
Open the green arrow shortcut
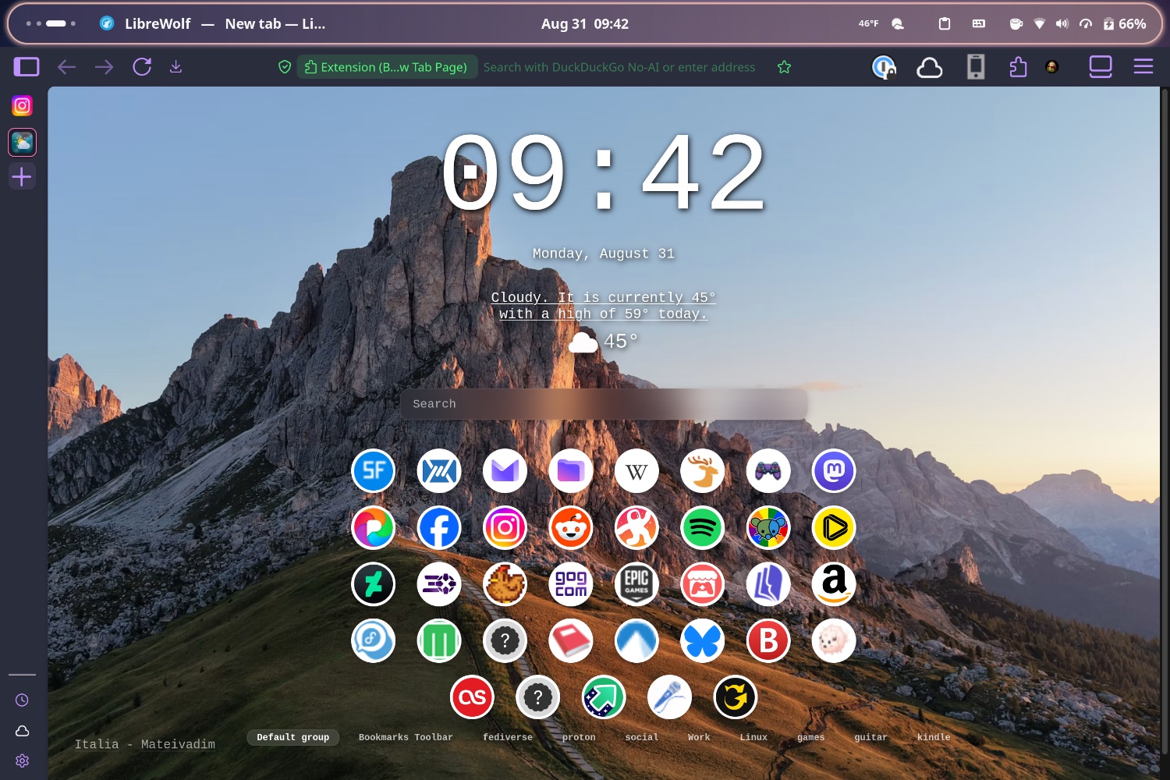click(x=604, y=697)
